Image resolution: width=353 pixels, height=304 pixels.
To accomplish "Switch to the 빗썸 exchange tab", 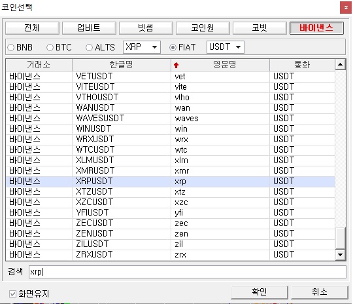I will point(146,28).
